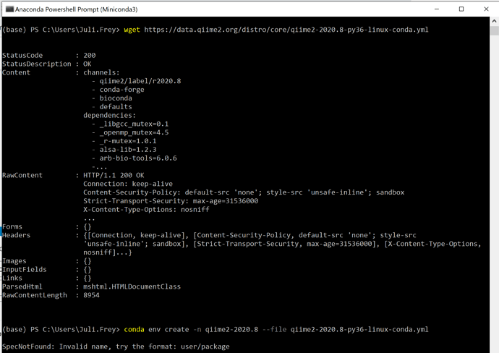499x353 pixels.
Task: Click the conda-forge channel line
Action: pyautogui.click(x=118, y=90)
